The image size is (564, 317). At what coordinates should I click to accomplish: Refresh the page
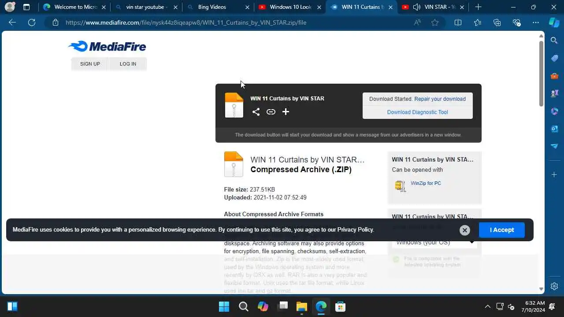pos(32,22)
